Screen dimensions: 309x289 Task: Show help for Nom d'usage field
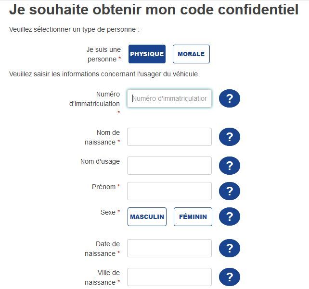click(230, 166)
